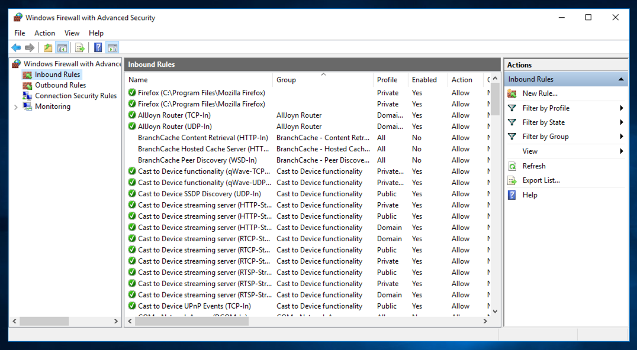Click green check icon for Cast to Device UPnP Events

pos(132,306)
